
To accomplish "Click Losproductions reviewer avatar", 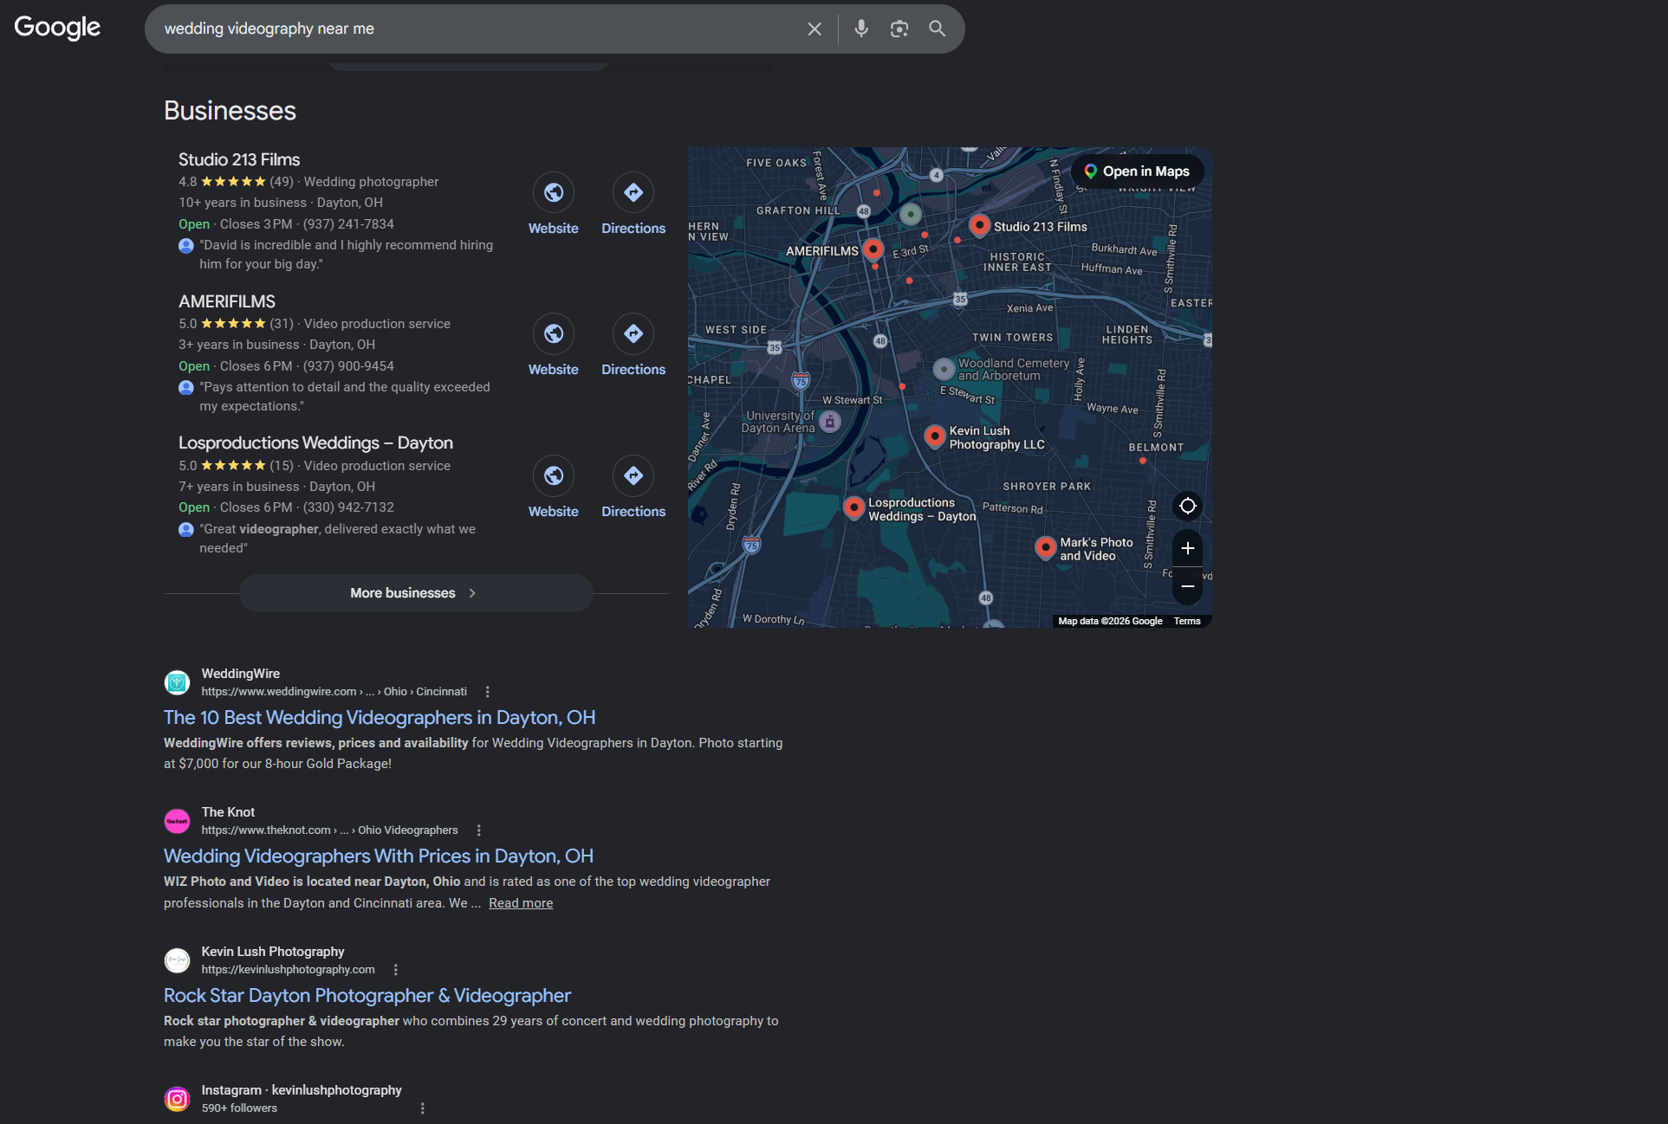I will pyautogui.click(x=186, y=530).
